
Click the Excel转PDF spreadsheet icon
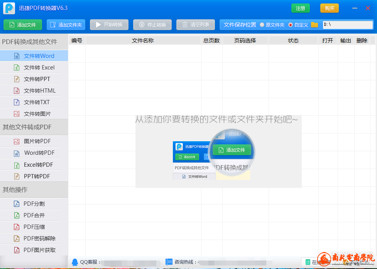point(17,165)
